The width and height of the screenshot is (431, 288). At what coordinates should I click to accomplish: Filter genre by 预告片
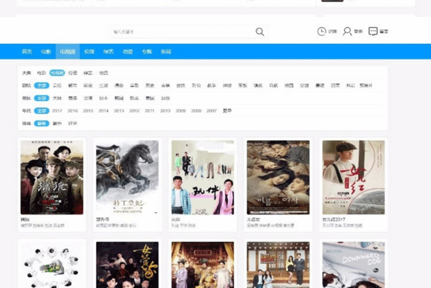[366, 86]
